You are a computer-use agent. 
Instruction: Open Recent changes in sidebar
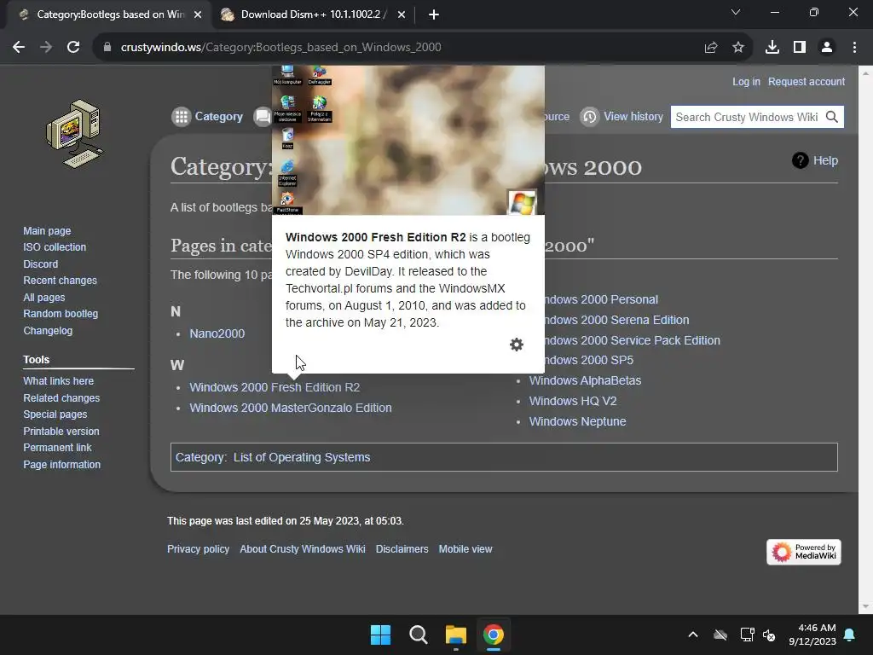[x=61, y=280]
